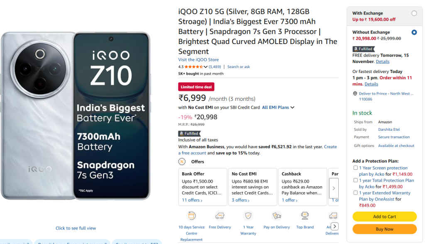The height and width of the screenshot is (244, 425).
Task: Click Buy Now
Action: tap(384, 229)
